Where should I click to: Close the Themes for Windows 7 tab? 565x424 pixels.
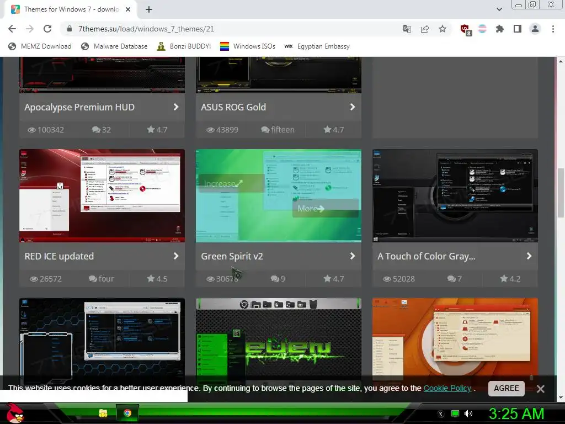coord(128,9)
